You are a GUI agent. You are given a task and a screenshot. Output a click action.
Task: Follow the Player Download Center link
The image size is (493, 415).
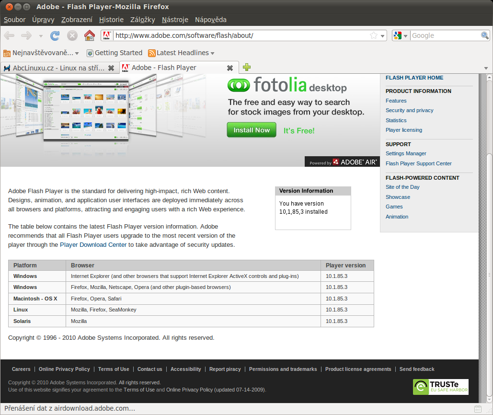93,244
